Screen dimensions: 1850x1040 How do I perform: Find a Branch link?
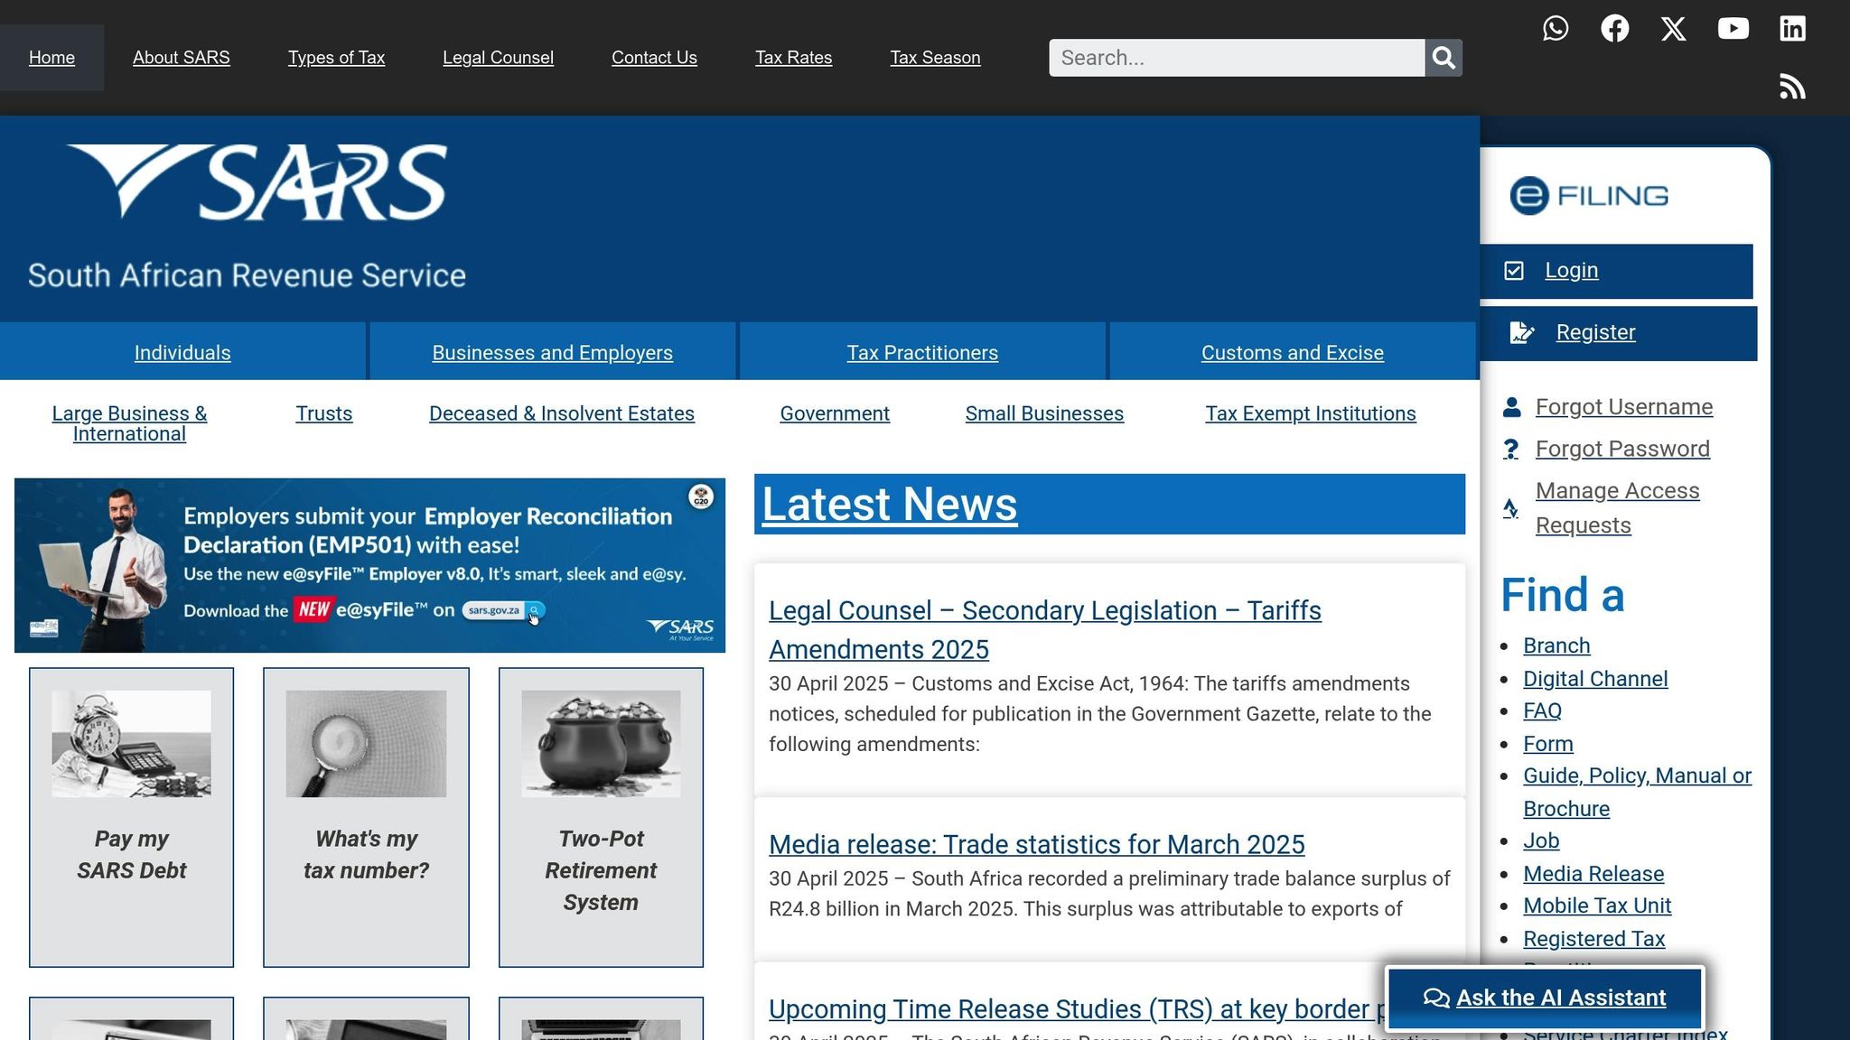1556,645
